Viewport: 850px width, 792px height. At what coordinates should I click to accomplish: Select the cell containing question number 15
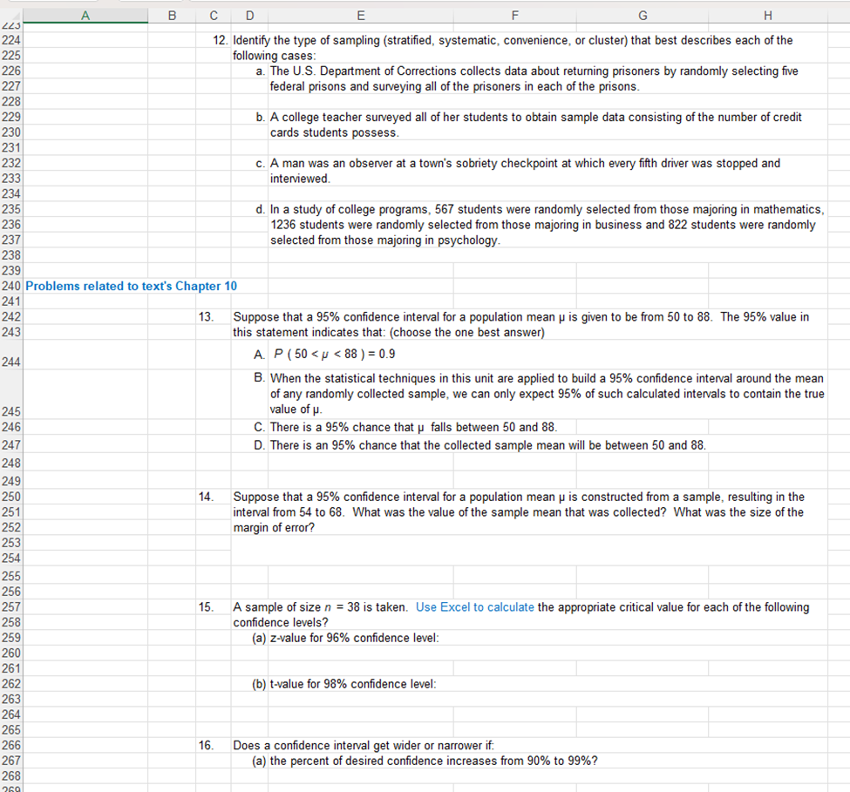tap(212, 607)
